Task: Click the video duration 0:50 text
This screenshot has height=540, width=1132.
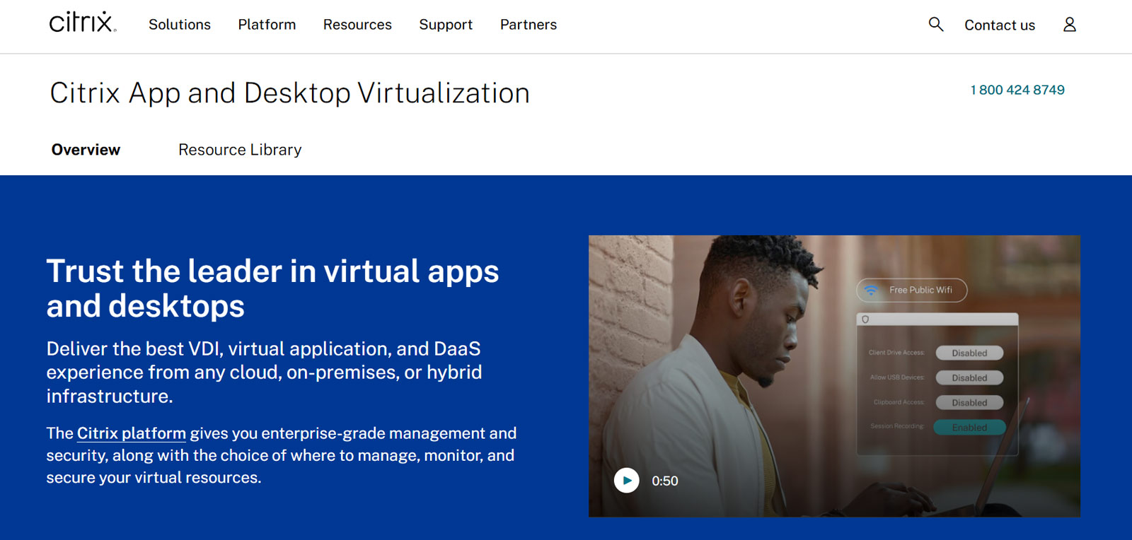Action: [664, 481]
